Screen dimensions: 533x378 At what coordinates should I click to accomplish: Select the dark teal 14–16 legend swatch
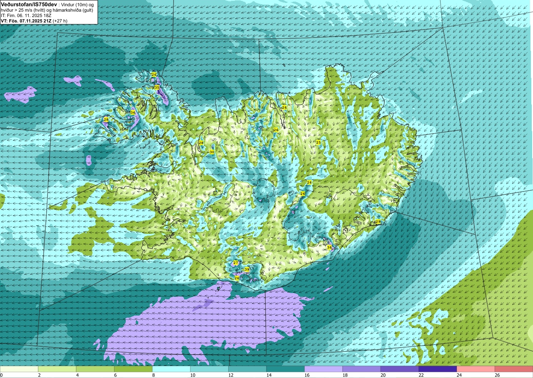[x=286, y=369]
